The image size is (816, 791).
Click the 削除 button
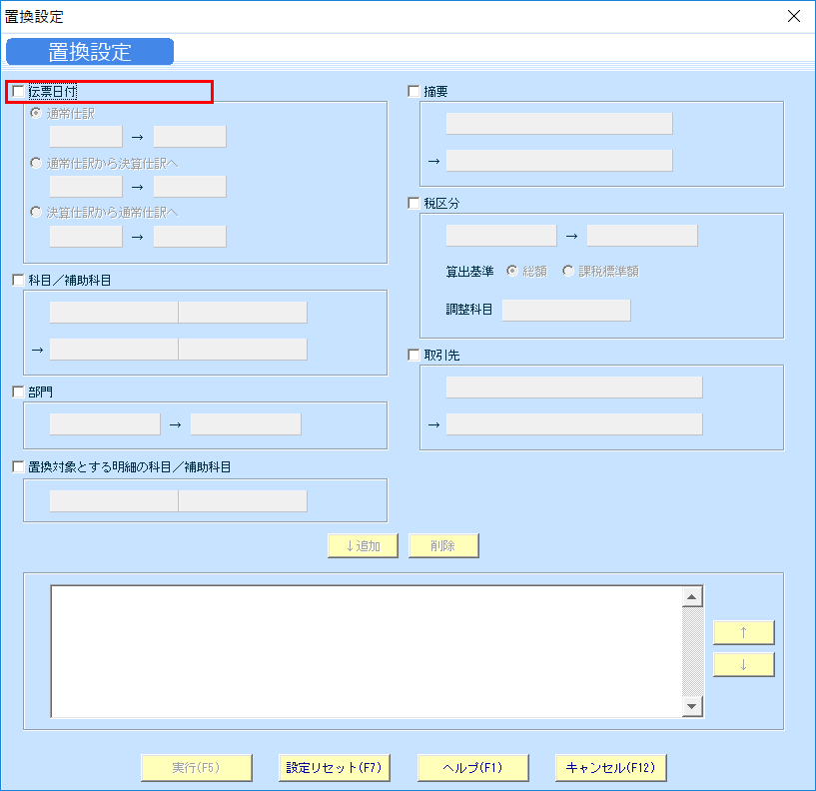tap(443, 545)
